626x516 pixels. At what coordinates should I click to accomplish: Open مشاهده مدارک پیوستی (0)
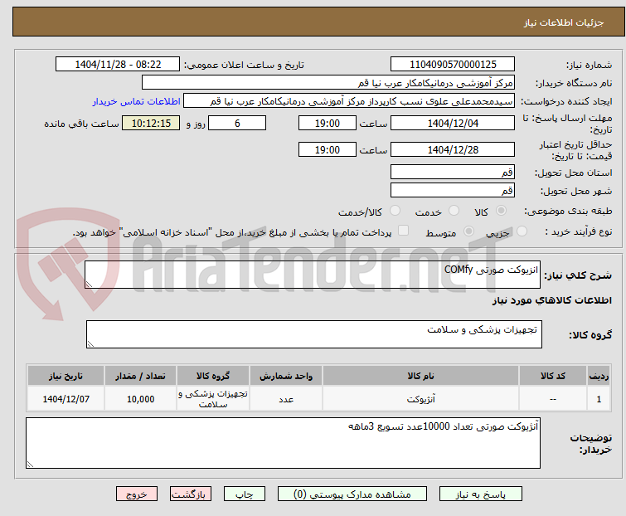[x=352, y=494]
